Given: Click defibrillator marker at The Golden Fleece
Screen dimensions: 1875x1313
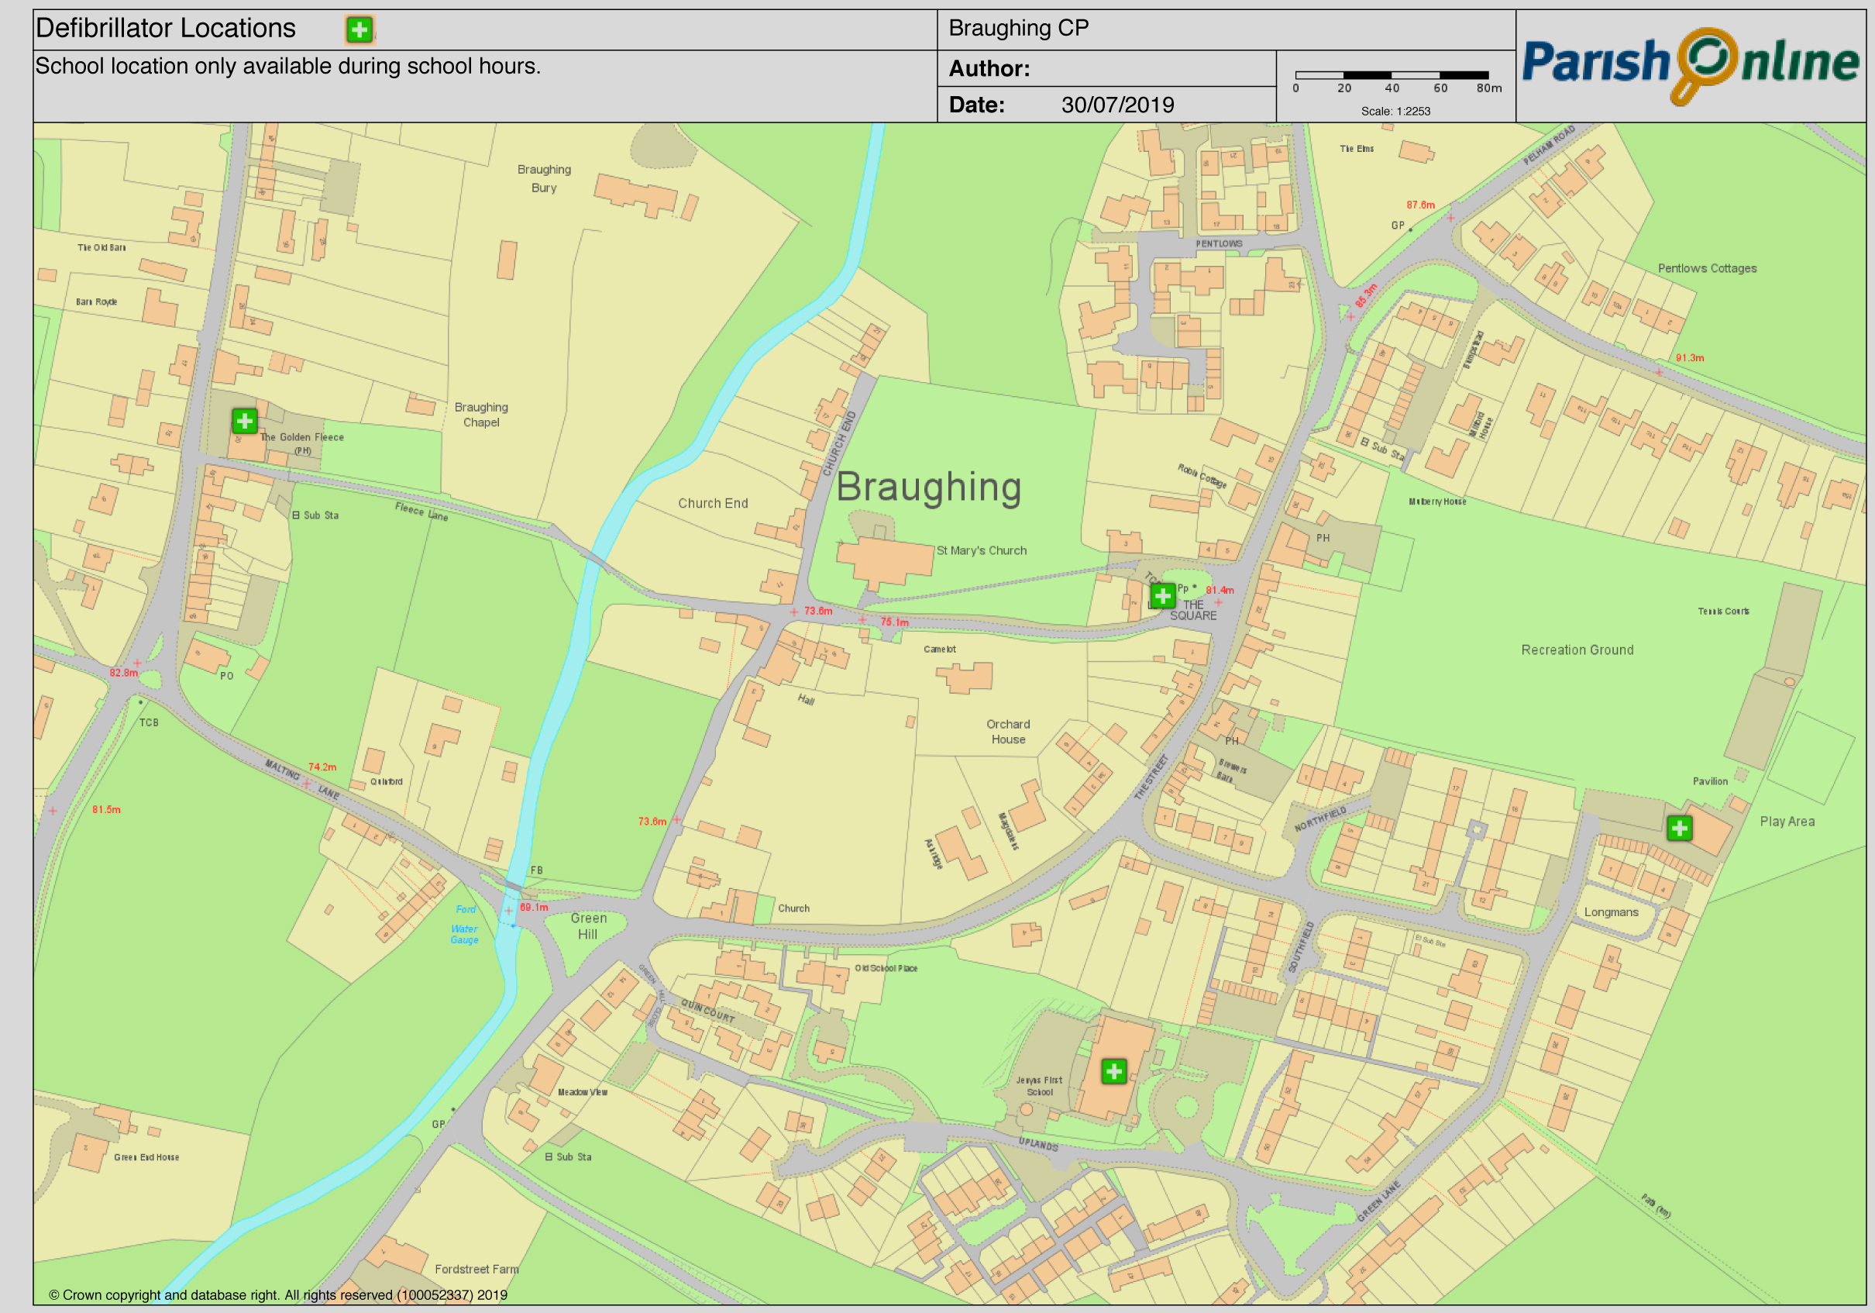Looking at the screenshot, I should (244, 421).
